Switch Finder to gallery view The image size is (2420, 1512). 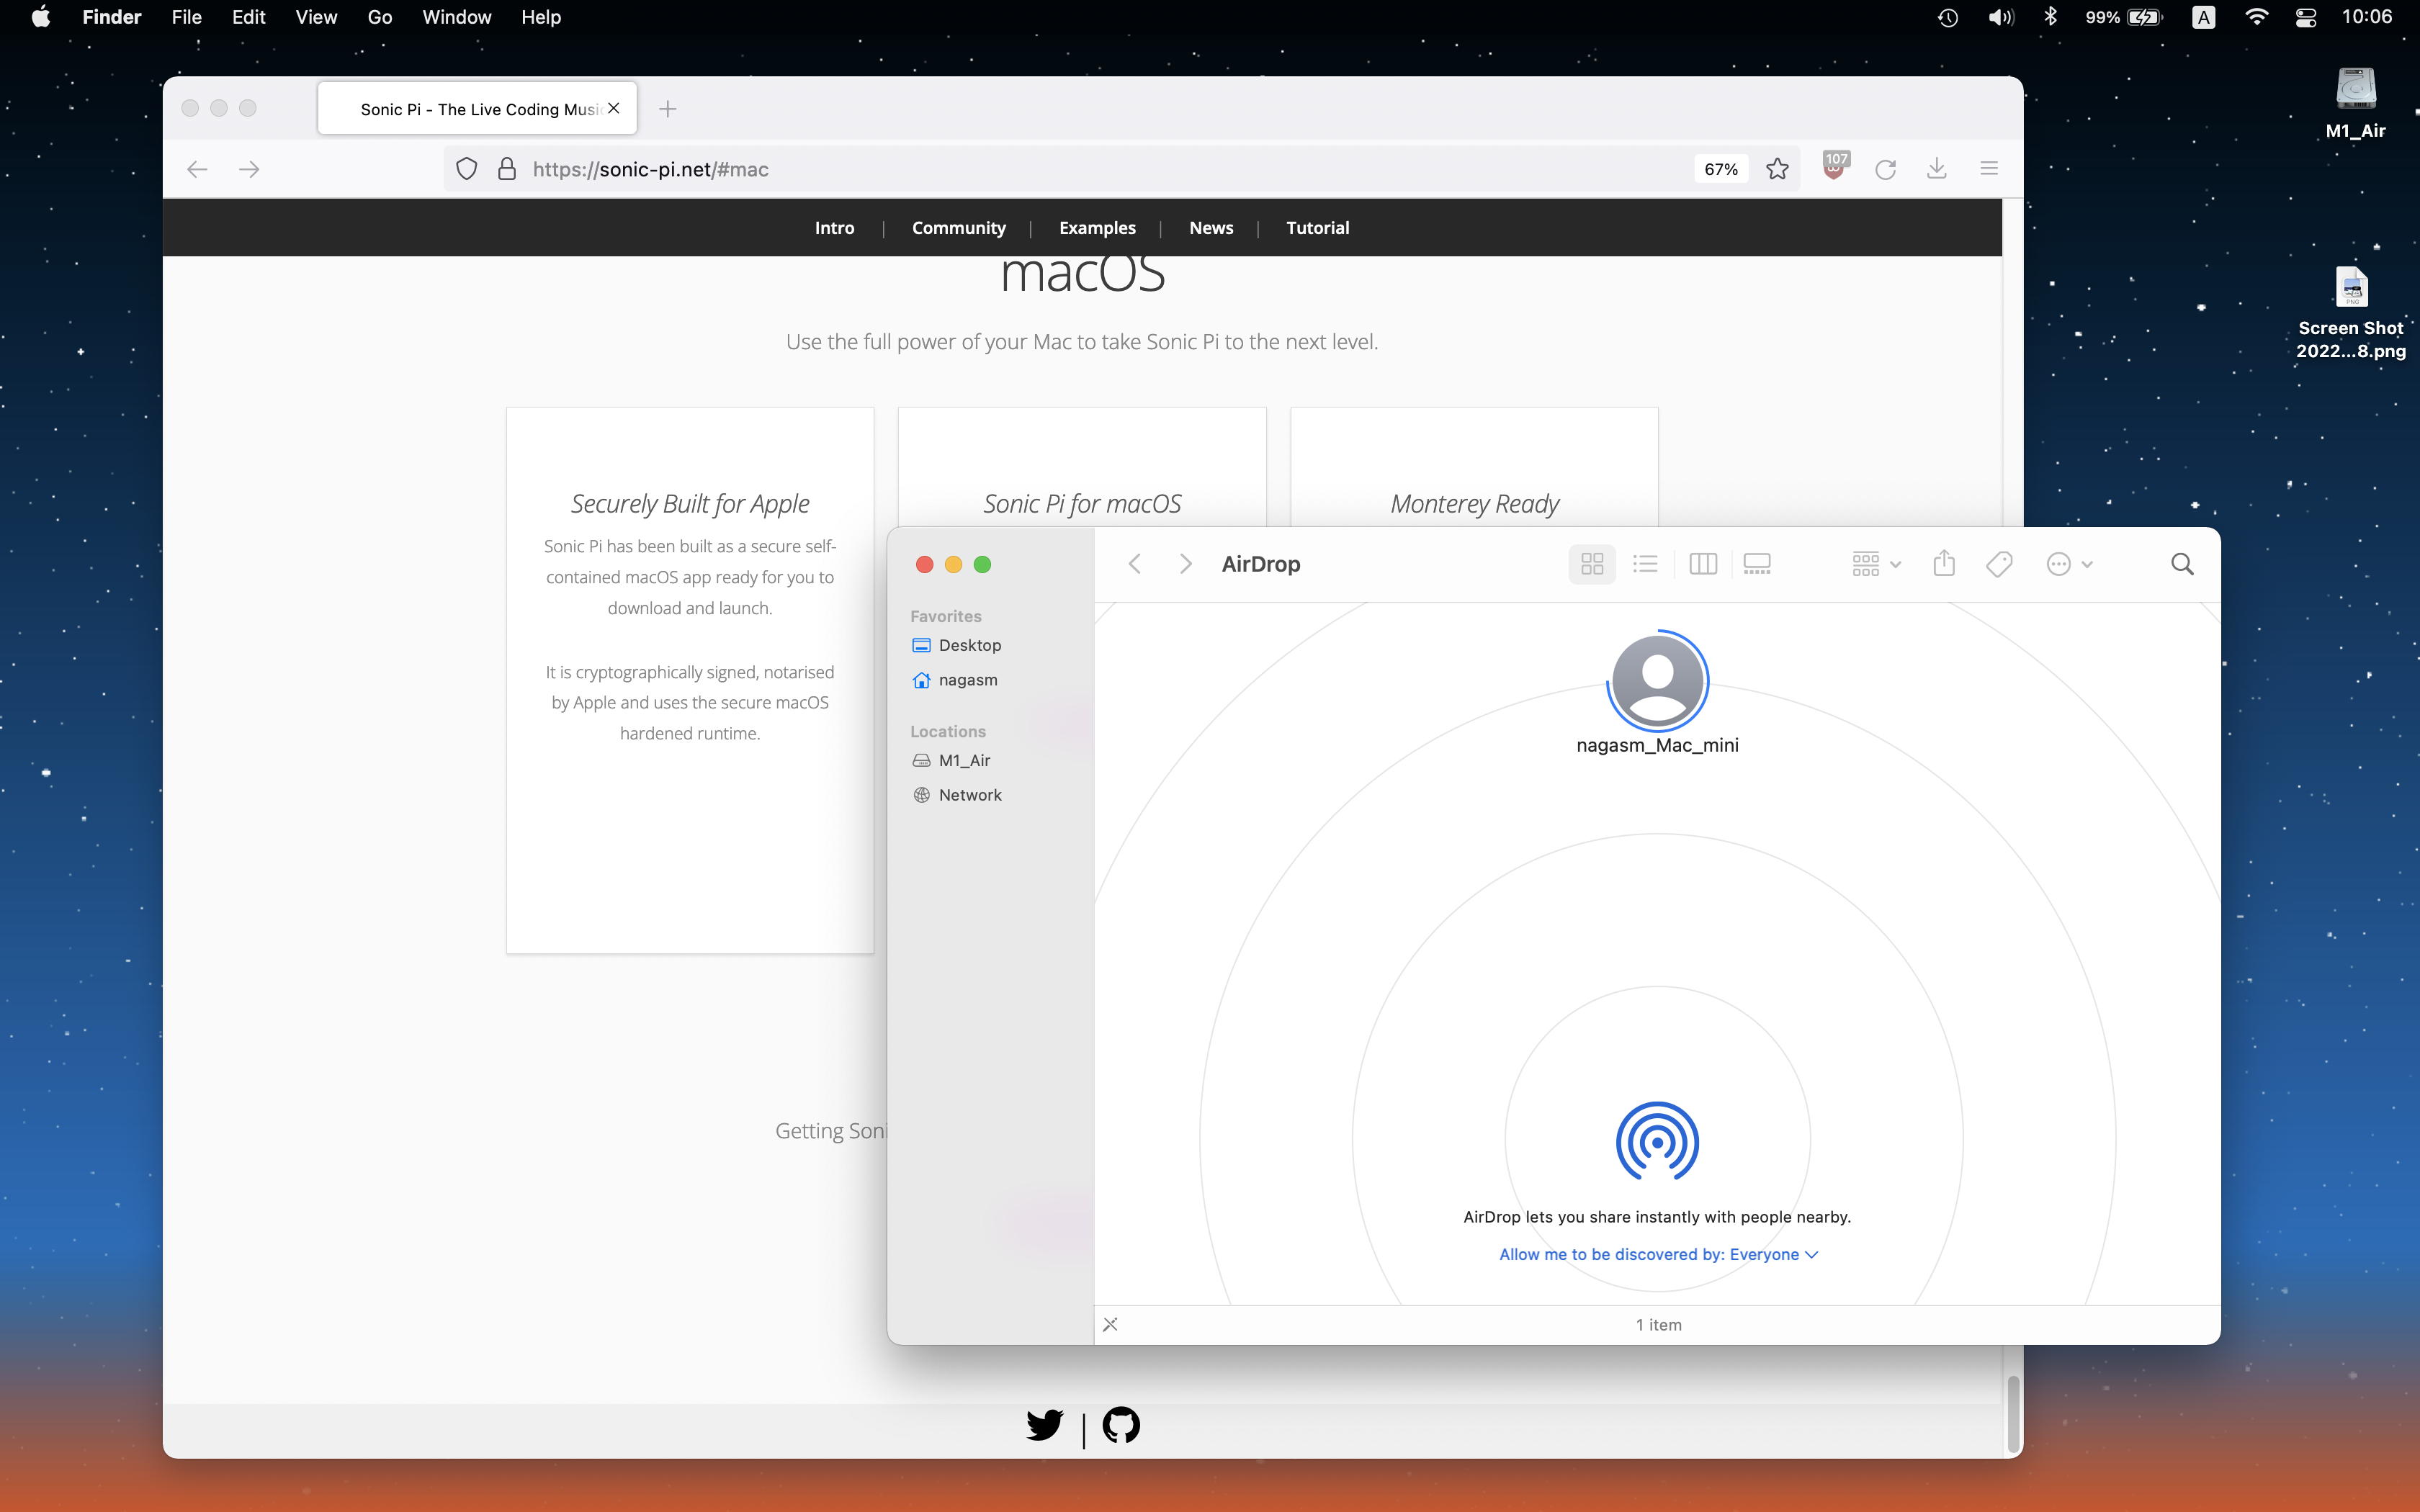point(1757,564)
